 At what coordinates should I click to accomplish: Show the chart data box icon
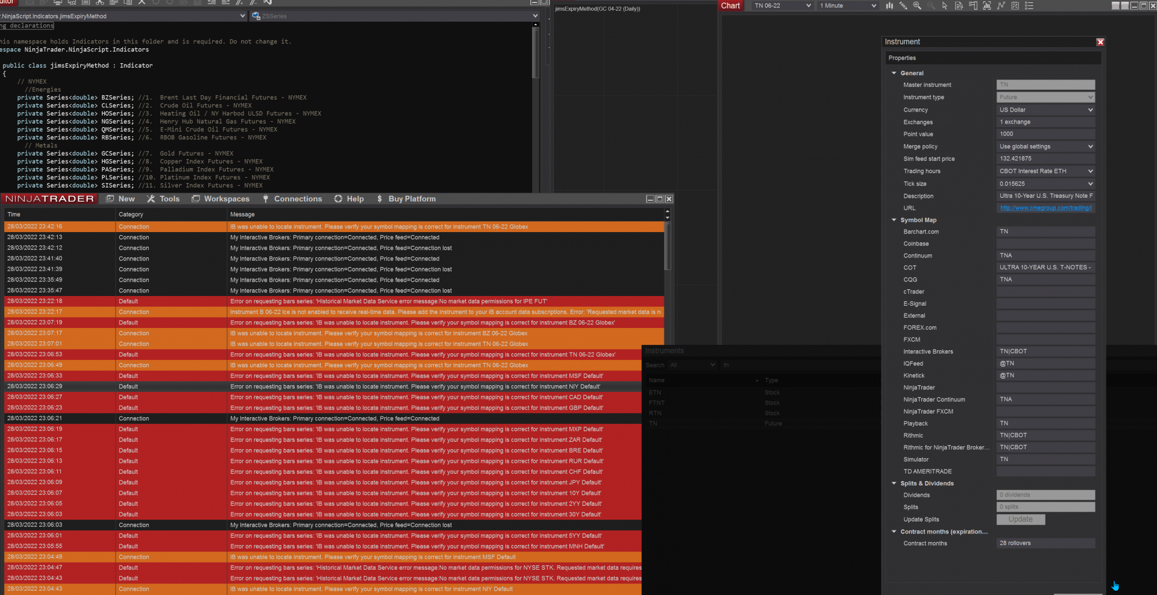click(x=959, y=5)
